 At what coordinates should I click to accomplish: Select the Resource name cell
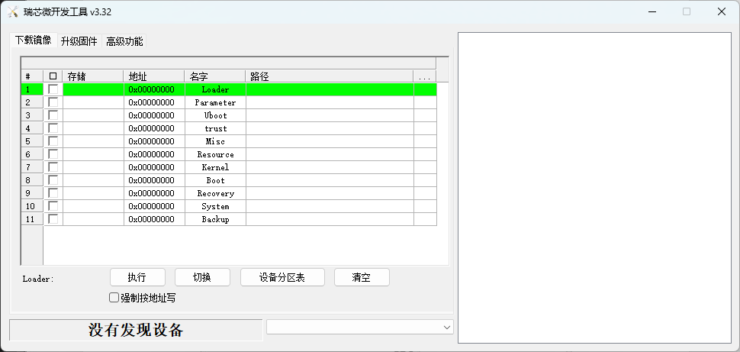pyautogui.click(x=215, y=154)
